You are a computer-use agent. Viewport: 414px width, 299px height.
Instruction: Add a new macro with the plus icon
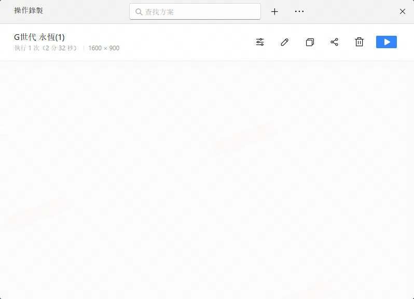click(x=274, y=11)
